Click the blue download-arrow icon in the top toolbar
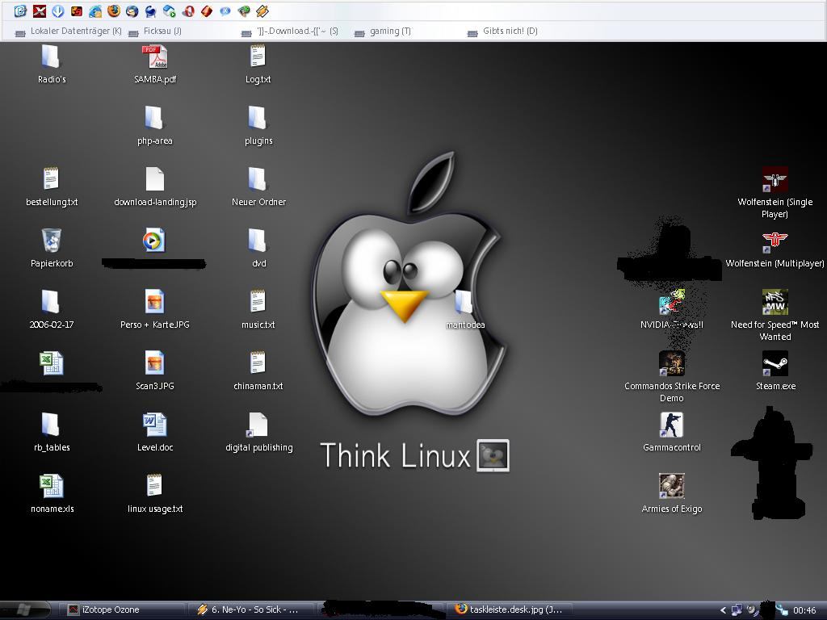The image size is (827, 620). click(x=58, y=10)
